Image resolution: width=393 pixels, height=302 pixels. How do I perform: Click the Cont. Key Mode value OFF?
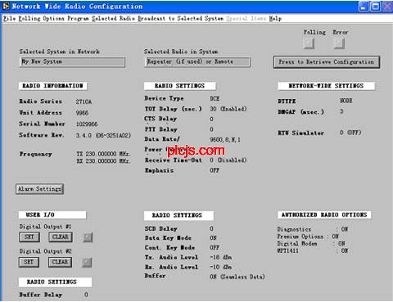215,247
